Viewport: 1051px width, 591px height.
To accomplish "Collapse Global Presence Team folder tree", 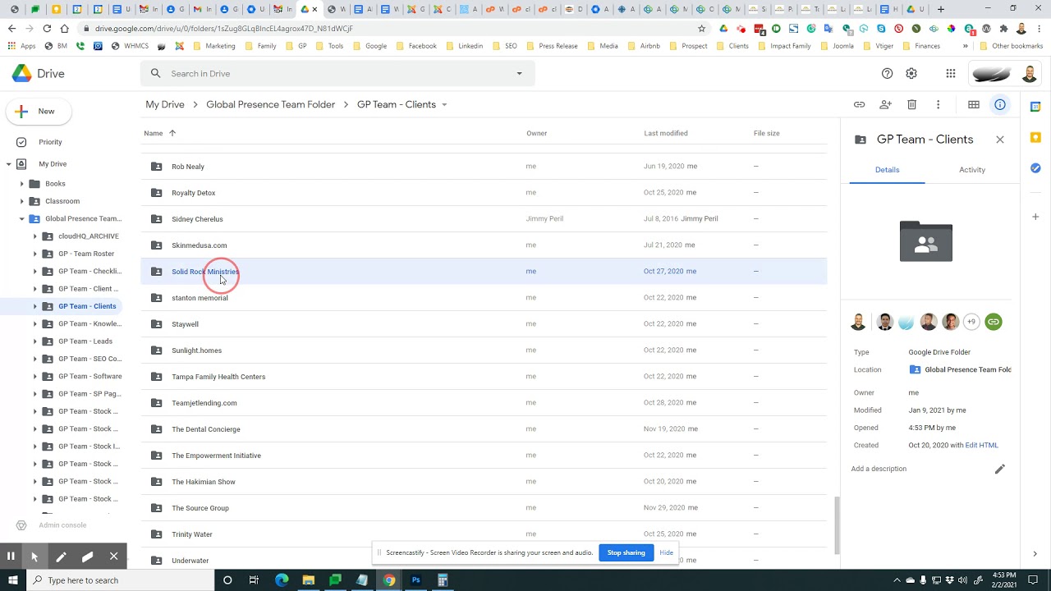I will point(22,219).
